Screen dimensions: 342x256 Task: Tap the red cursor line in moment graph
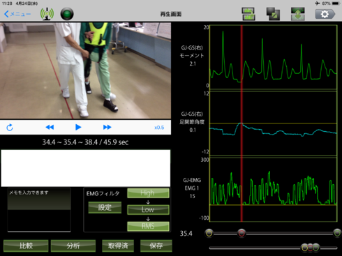[x=241, y=57]
